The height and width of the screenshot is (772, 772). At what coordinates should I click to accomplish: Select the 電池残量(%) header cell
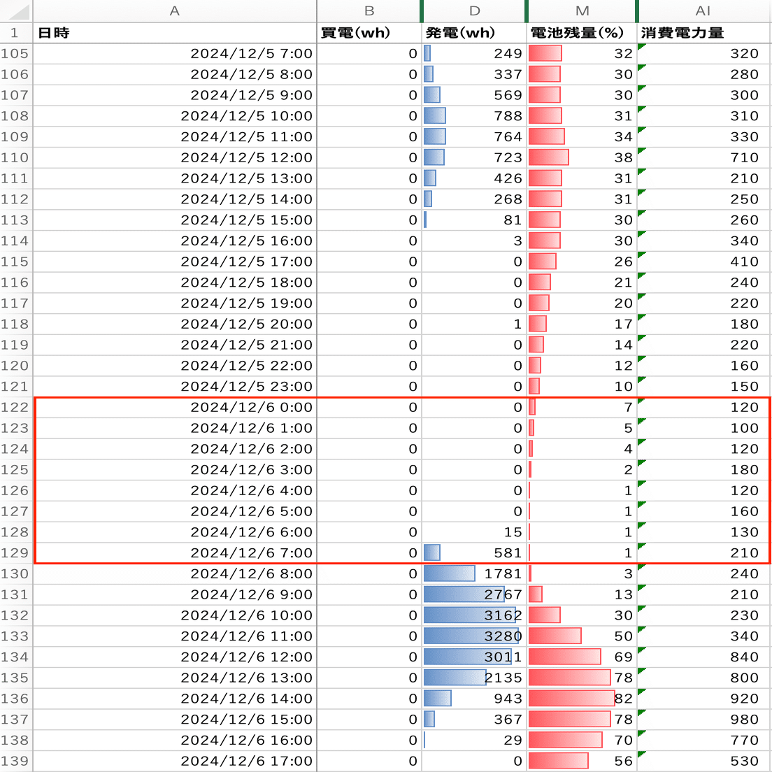coord(582,33)
